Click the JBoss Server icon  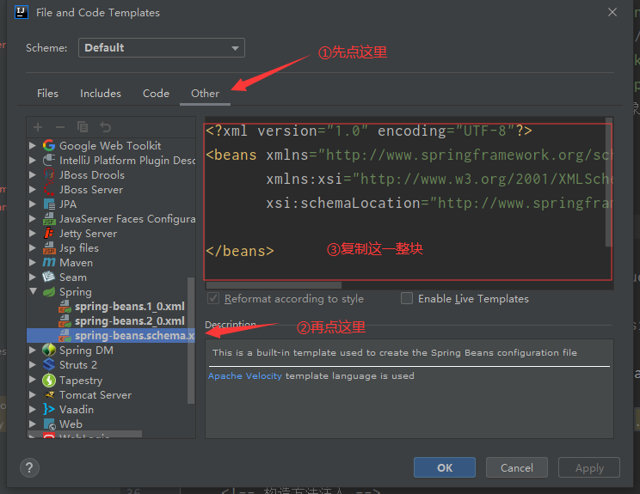click(x=49, y=190)
